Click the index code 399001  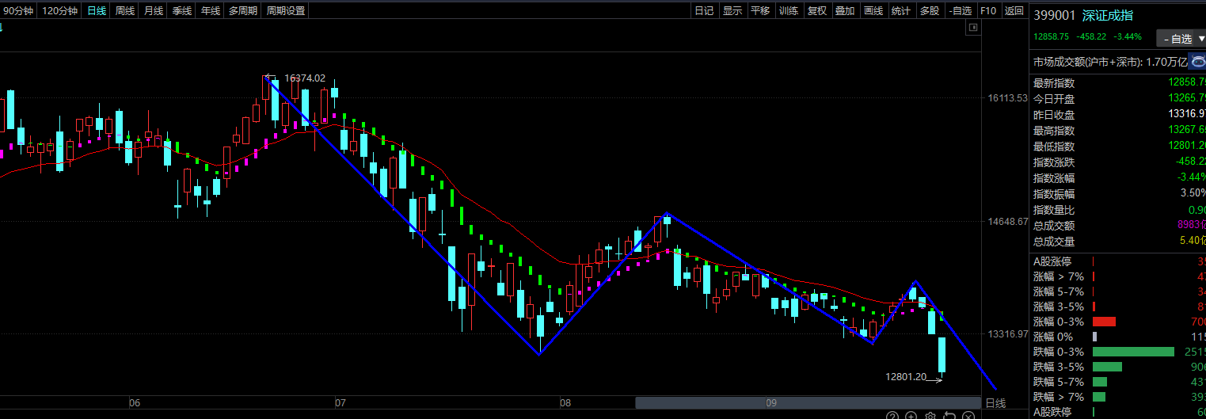click(1055, 15)
